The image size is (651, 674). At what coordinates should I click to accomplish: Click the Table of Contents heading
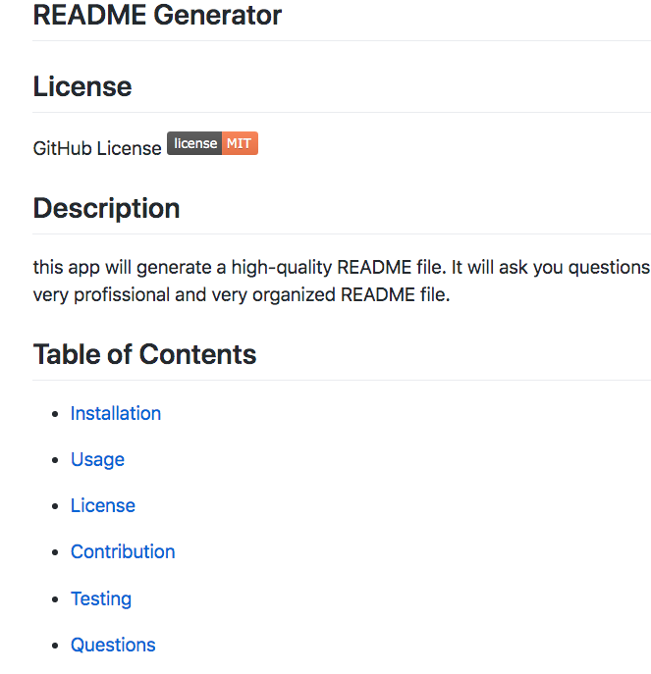[x=144, y=354]
